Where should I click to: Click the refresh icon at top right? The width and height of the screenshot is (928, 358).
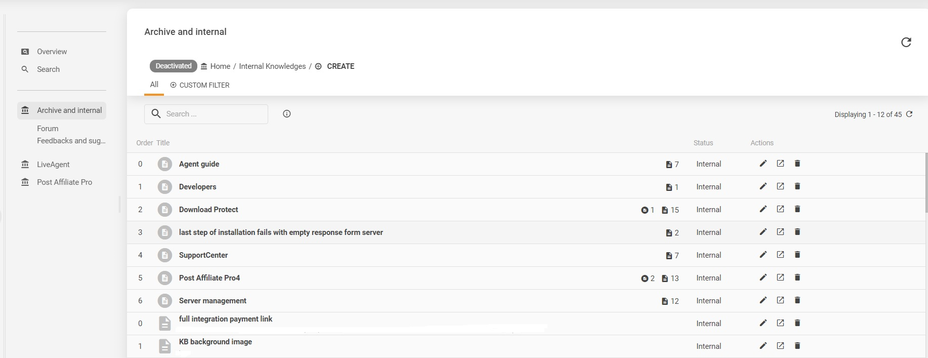coord(906,42)
